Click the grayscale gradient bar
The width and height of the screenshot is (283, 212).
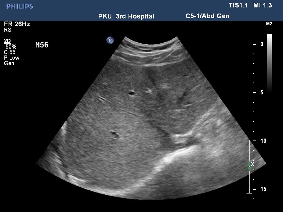click(x=269, y=62)
